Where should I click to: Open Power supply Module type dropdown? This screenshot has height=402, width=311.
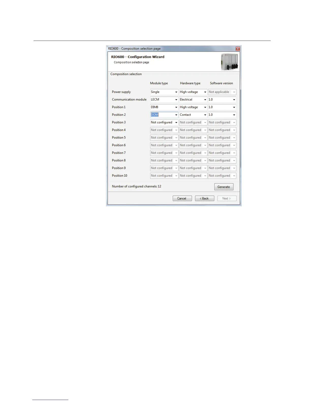tap(164, 92)
